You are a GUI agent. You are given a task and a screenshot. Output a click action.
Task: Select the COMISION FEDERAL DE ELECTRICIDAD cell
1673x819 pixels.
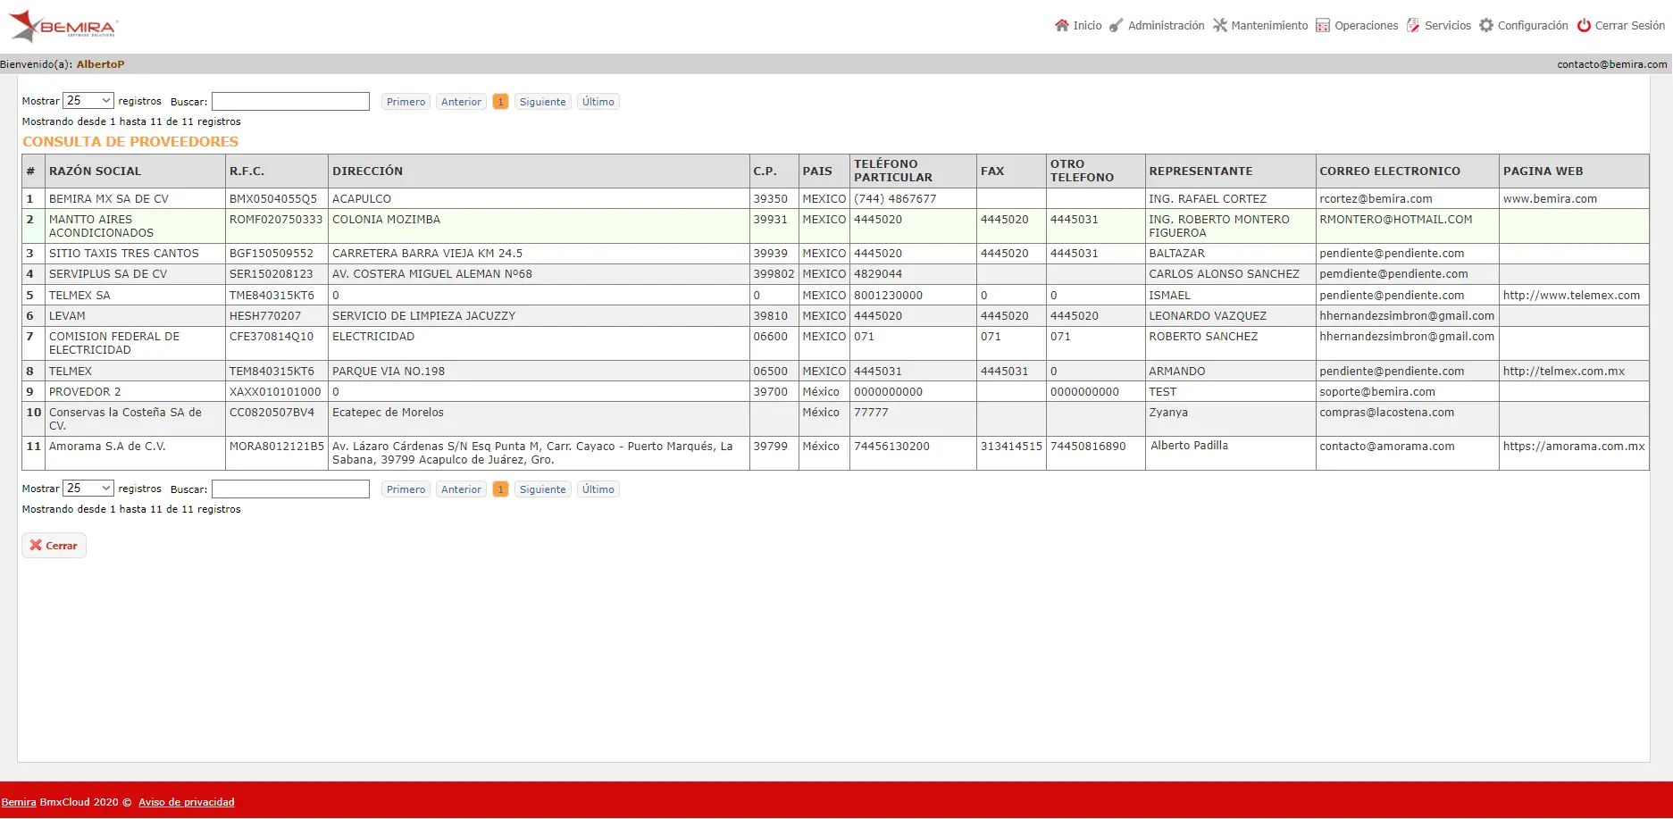[135, 343]
